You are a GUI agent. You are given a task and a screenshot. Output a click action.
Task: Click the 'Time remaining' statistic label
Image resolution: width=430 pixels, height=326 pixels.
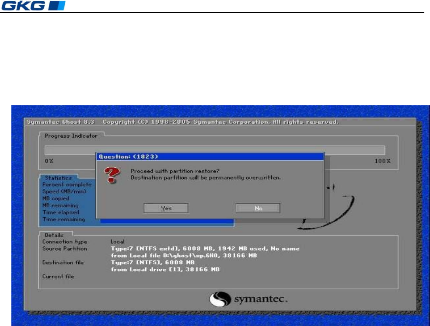(x=63, y=219)
